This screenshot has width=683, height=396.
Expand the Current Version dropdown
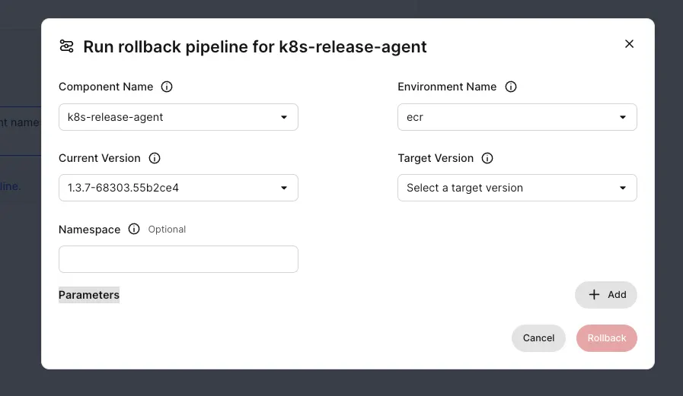(x=178, y=188)
